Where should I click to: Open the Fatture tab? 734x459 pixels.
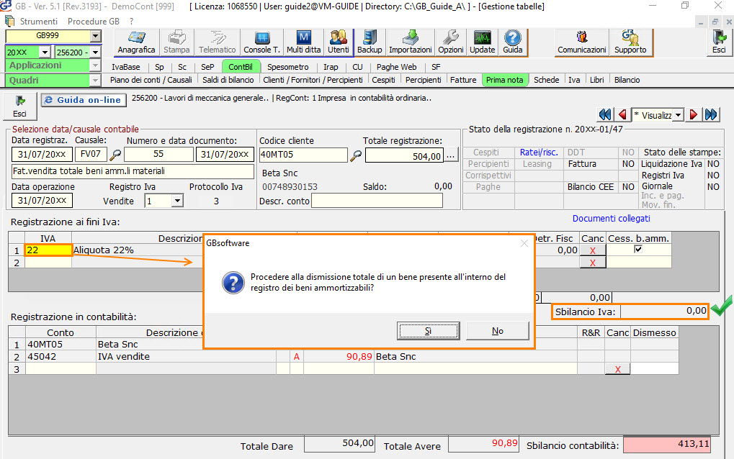coord(463,80)
